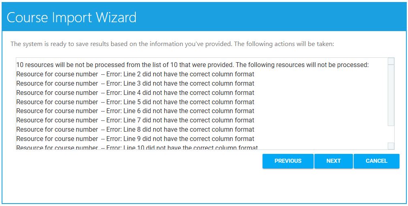Click the 'system is ready to save' description text
Image resolution: width=408 pixels, height=206 pixels.
[172, 44]
